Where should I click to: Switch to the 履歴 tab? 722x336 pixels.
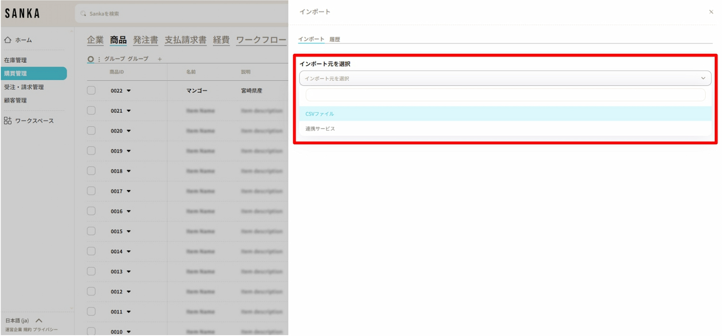(x=335, y=39)
